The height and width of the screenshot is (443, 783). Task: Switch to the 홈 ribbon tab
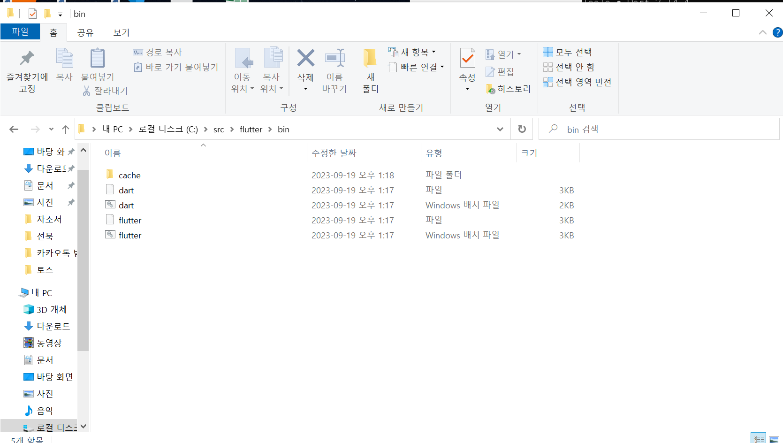(53, 32)
